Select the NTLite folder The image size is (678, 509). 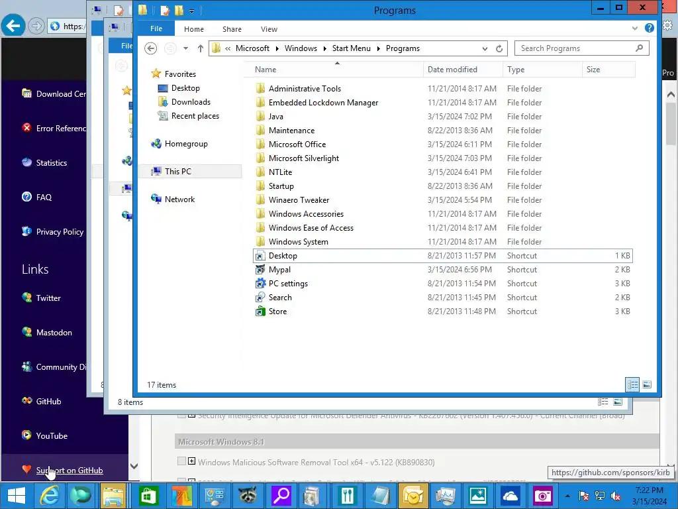coord(280,172)
